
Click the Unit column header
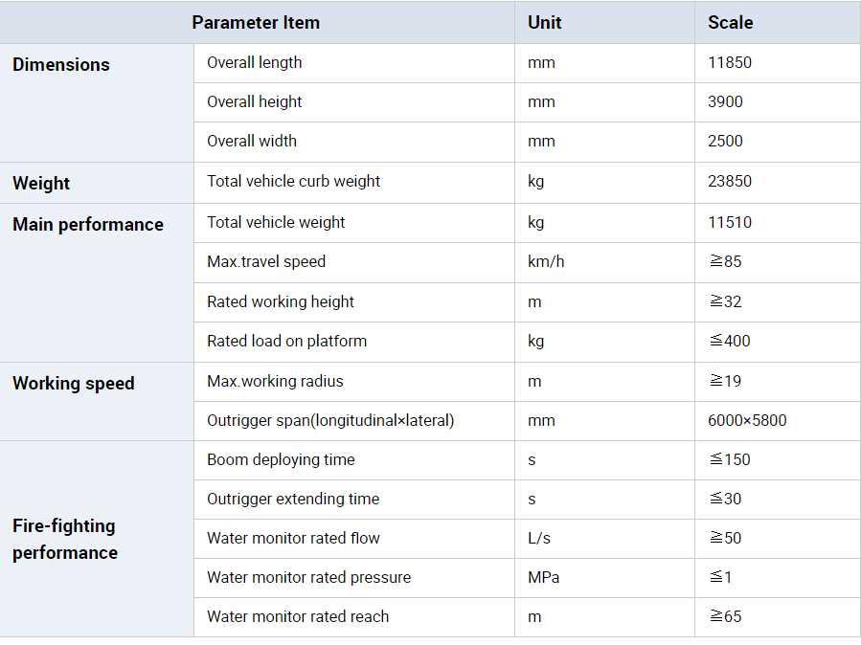coord(544,23)
